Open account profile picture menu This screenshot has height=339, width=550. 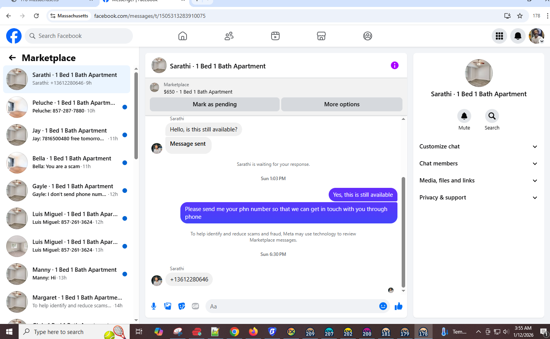536,36
